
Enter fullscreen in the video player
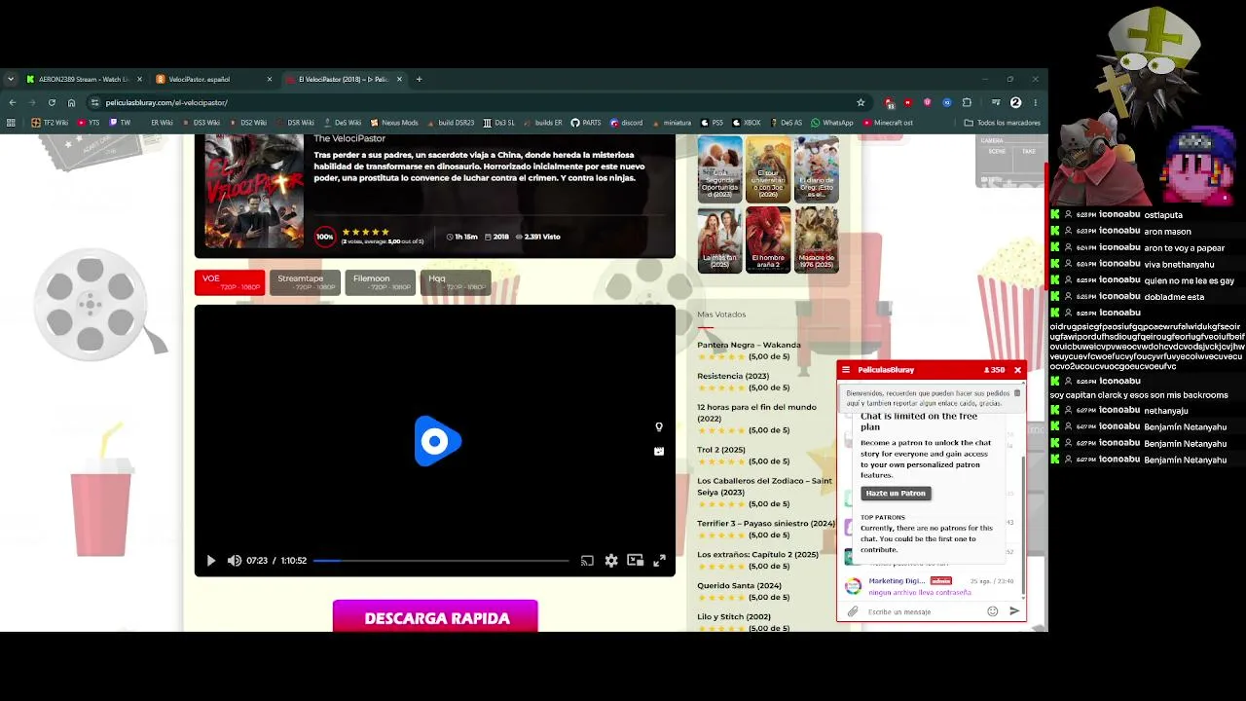(659, 561)
